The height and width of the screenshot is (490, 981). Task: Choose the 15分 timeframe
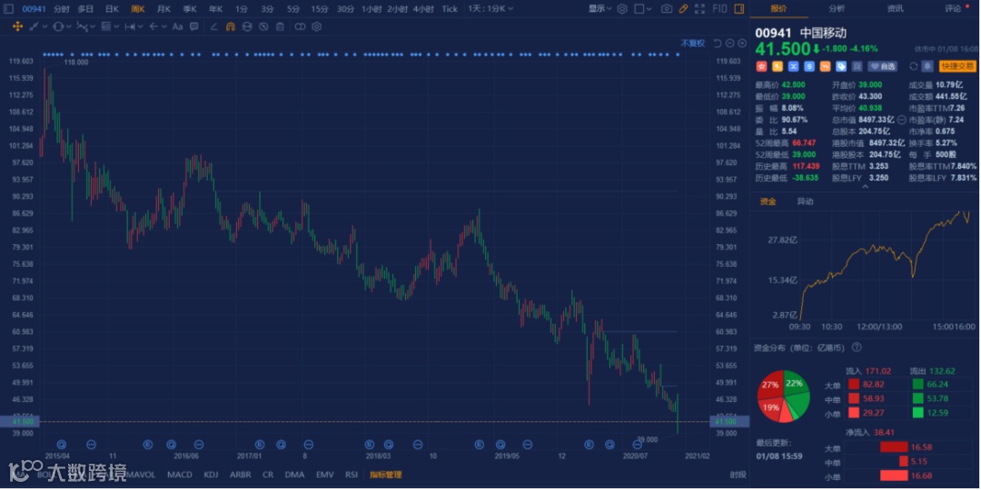[x=319, y=9]
